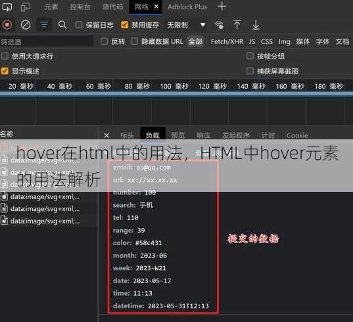Image resolution: width=353 pixels, height=322 pixels.
Task: Click the datetime: 2023-05-31T12:13 entry
Action: click(x=161, y=306)
